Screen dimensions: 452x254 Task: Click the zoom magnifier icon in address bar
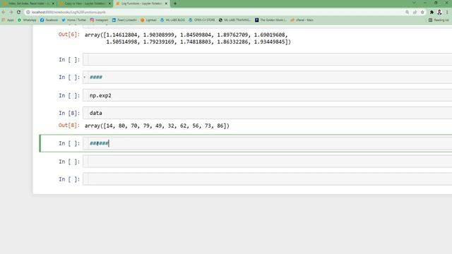tap(407, 12)
